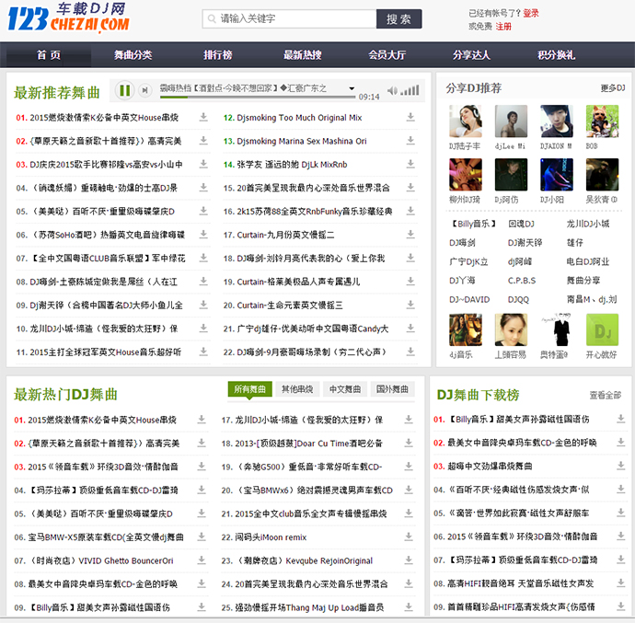Click the player progress bar

258,97
